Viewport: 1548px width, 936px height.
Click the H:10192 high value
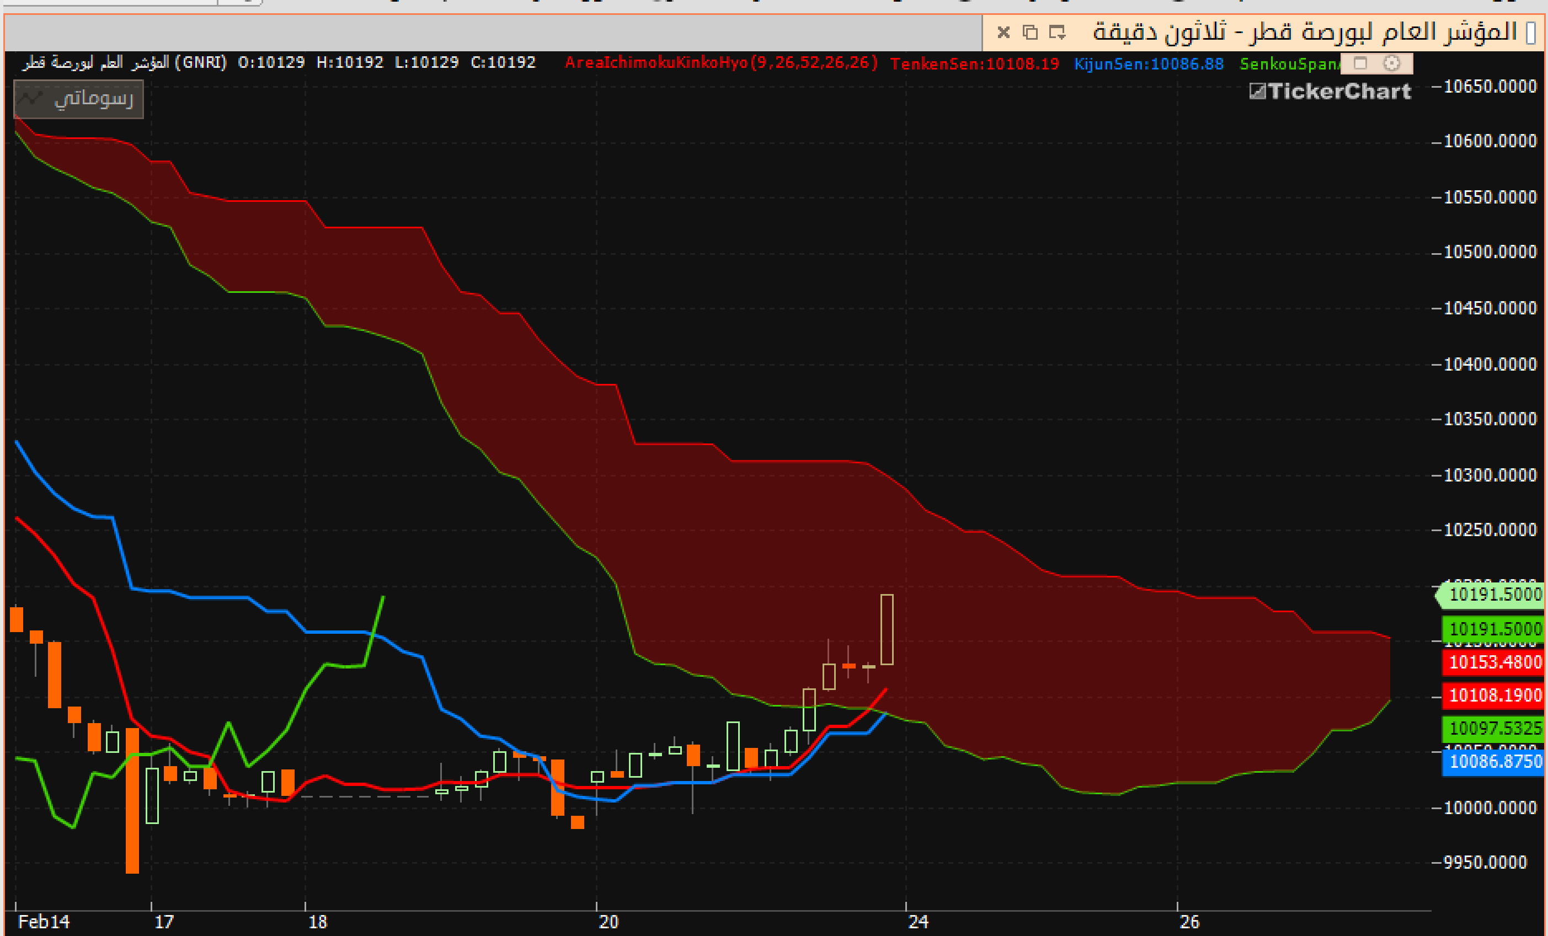tap(349, 62)
